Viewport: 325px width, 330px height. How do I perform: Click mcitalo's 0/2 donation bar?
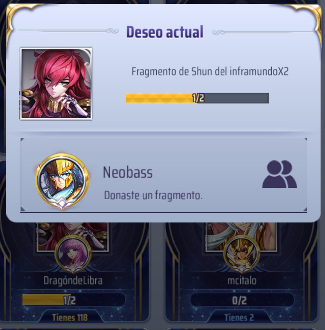click(x=242, y=300)
